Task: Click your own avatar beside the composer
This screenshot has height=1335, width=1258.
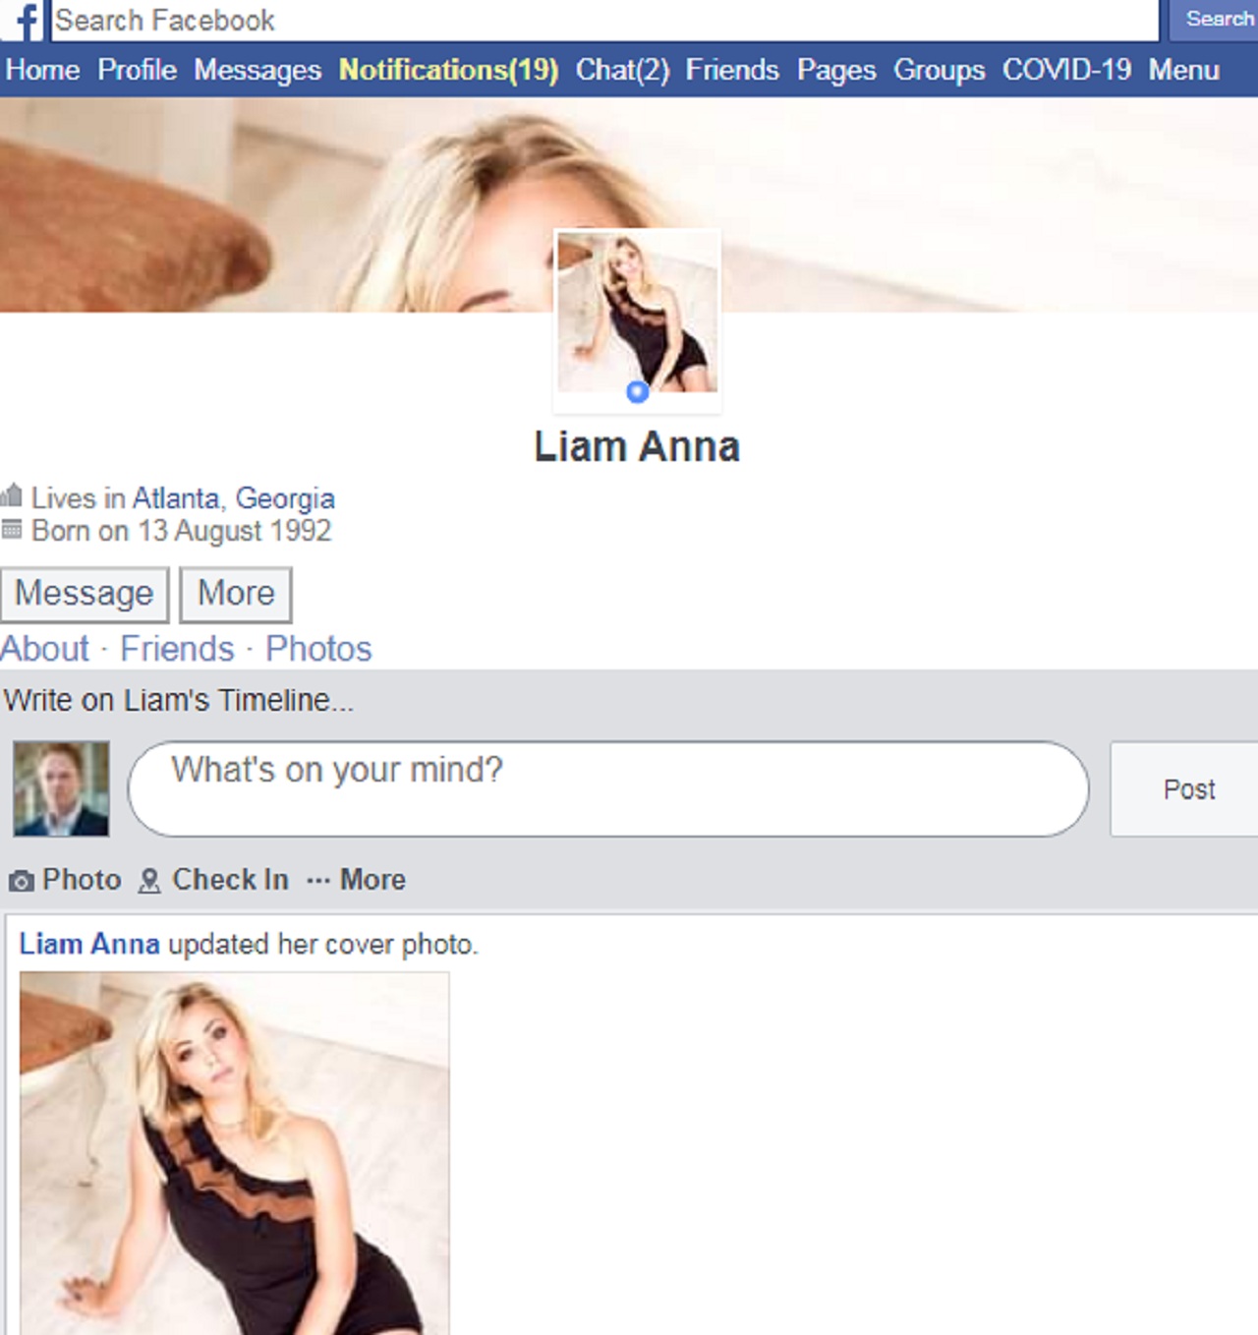Action: [61, 789]
